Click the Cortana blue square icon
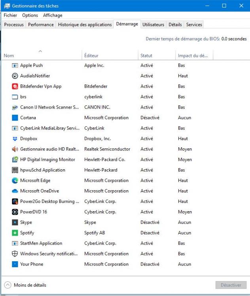 point(15,118)
